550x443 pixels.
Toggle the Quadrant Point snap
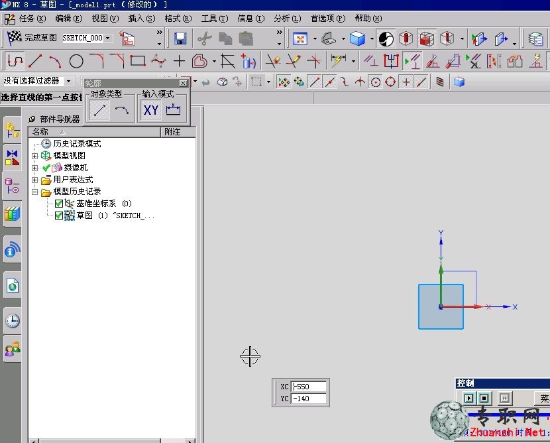pyautogui.click(x=390, y=82)
